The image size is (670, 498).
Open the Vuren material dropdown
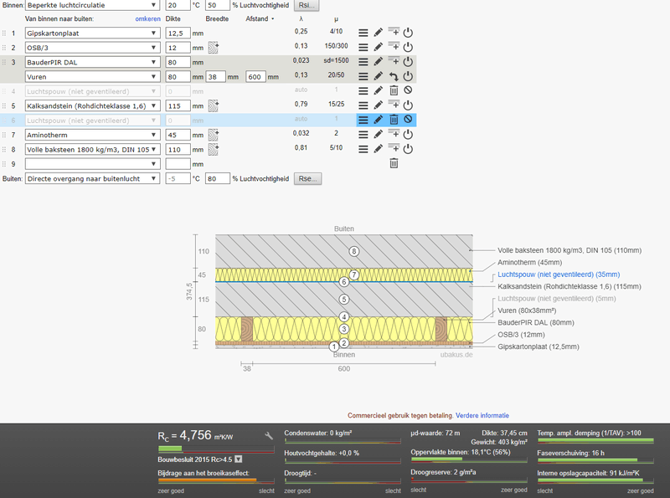coord(93,77)
